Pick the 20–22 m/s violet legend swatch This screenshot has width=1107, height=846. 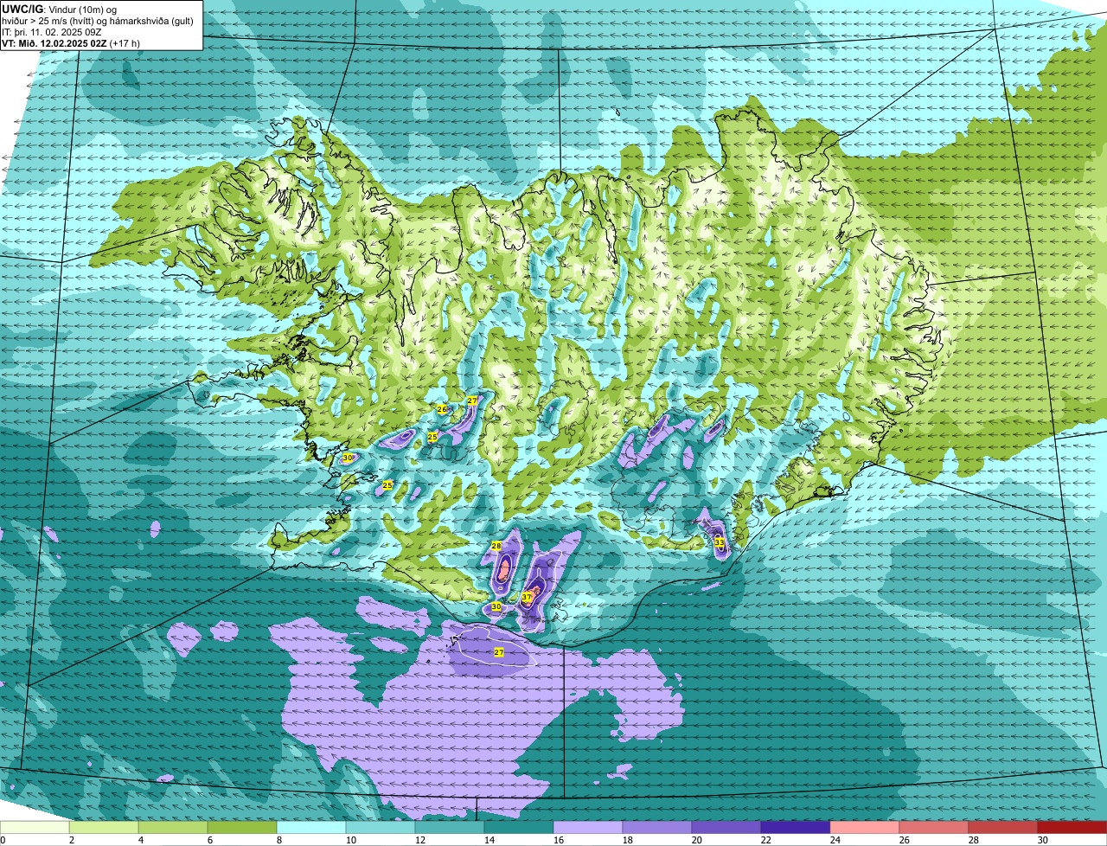coord(726,828)
